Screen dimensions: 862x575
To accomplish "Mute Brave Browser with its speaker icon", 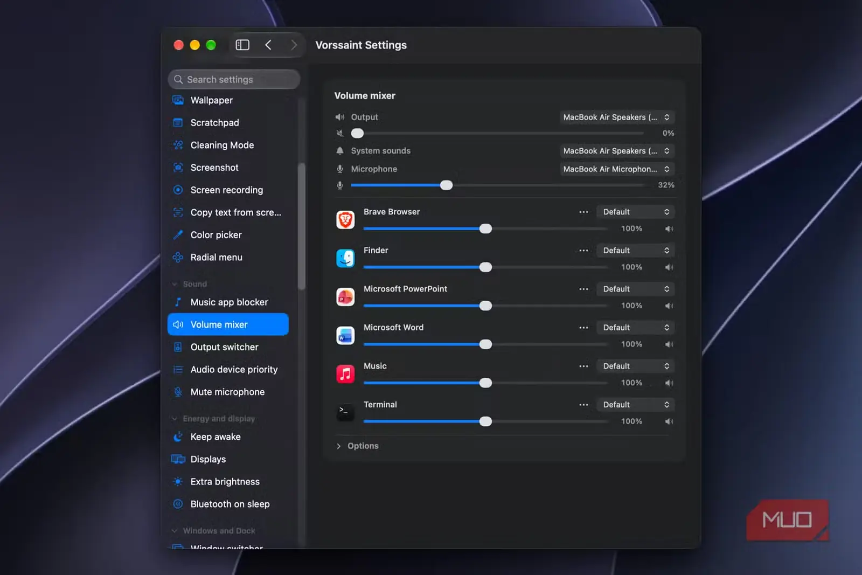I will (x=669, y=228).
